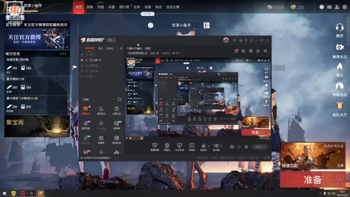
Task: Select 兵器 tab in game menu
Action: [112, 7]
